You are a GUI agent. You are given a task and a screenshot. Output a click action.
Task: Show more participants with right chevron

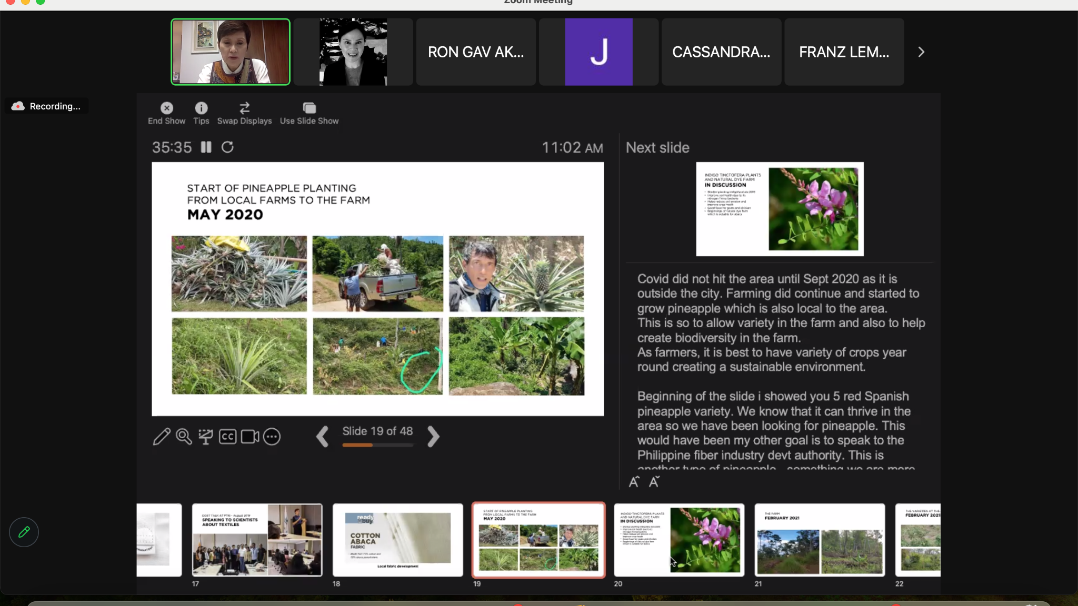(921, 52)
